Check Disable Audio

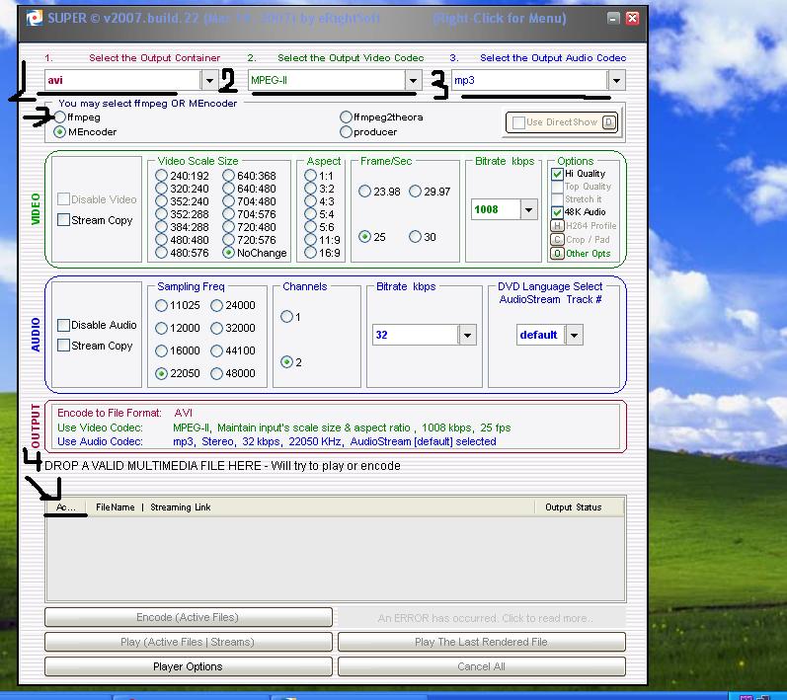coord(63,325)
